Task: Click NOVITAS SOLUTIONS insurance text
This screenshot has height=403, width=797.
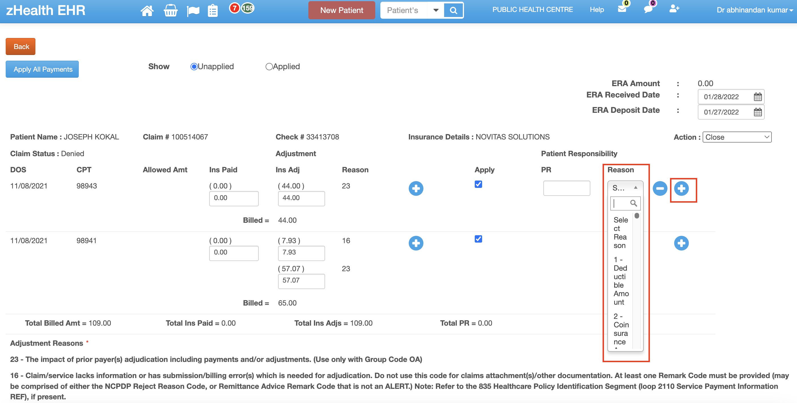Action: [x=512, y=137]
